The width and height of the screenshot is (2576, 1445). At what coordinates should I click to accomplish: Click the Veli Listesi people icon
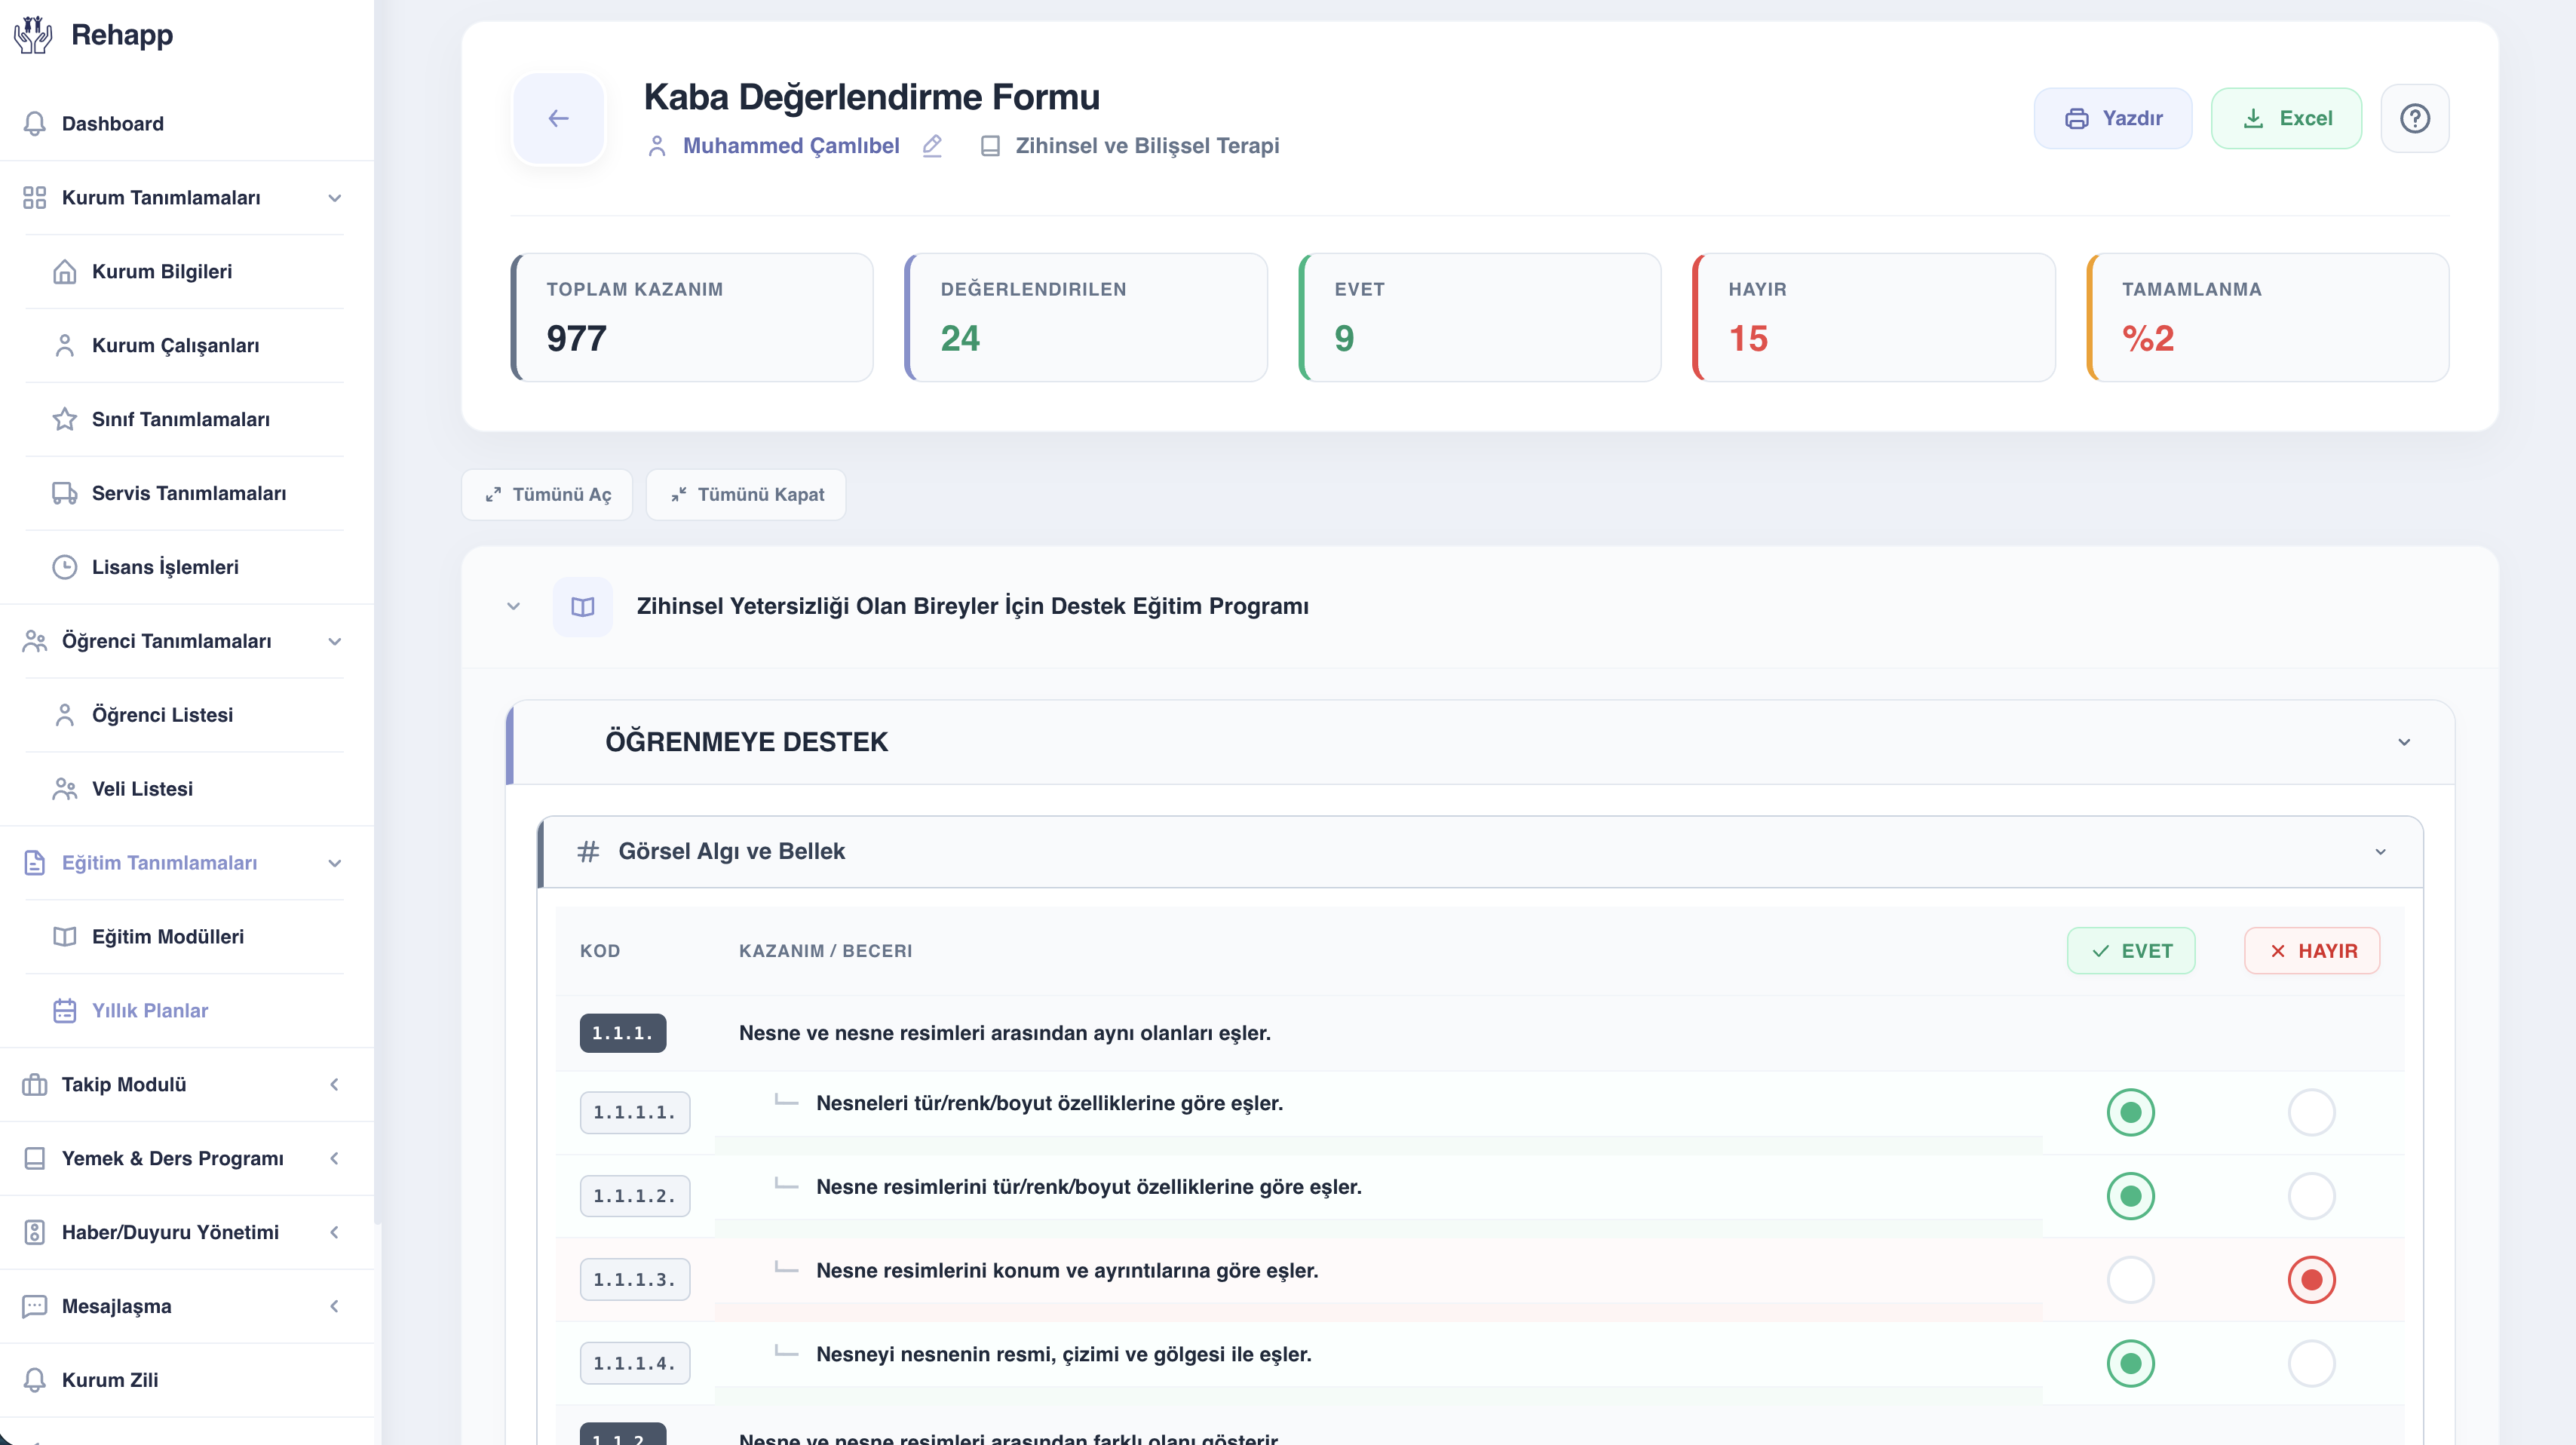(x=65, y=789)
